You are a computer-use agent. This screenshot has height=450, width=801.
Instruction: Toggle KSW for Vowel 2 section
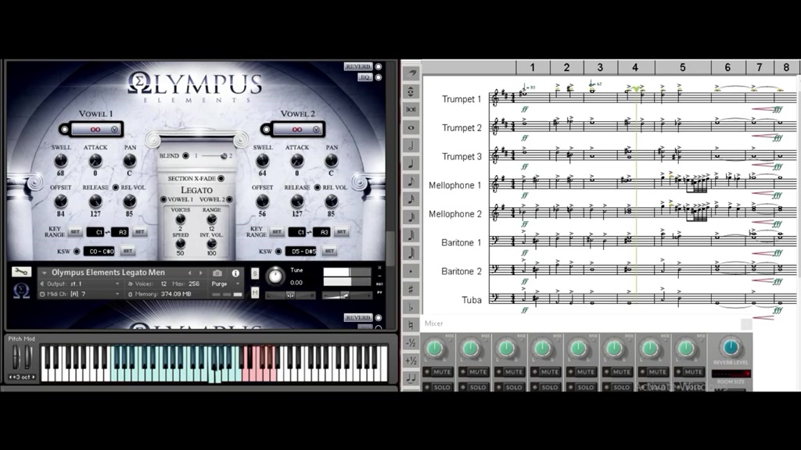(278, 251)
